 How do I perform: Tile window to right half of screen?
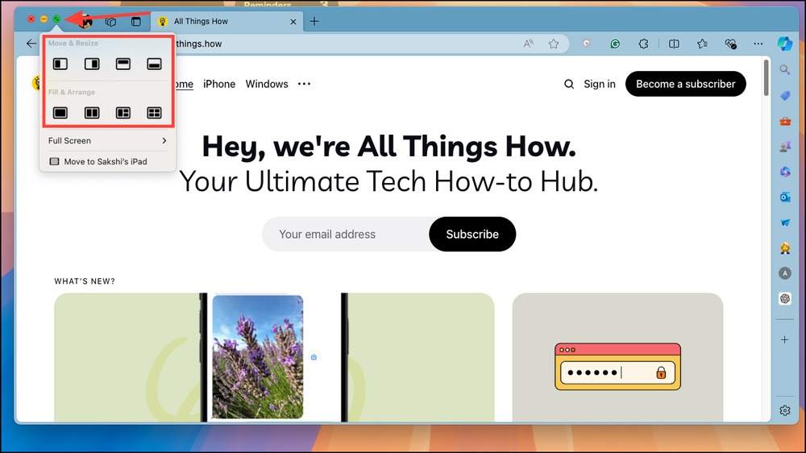tap(92, 64)
